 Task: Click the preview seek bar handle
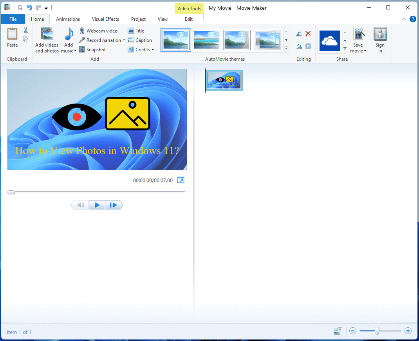click(x=11, y=192)
